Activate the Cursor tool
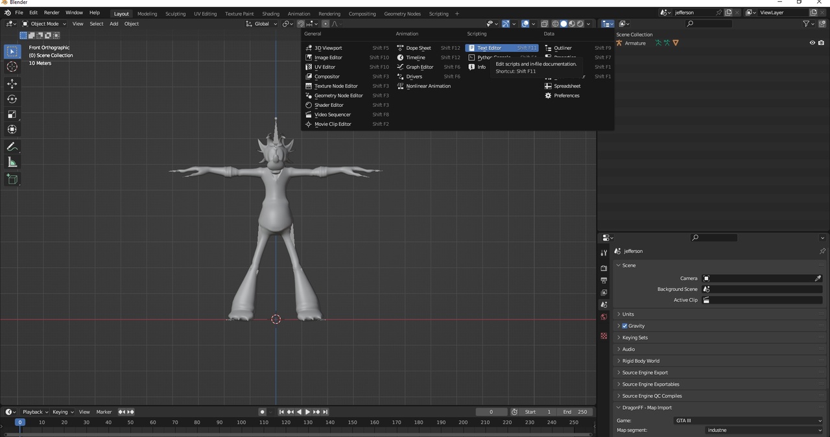 [12, 67]
